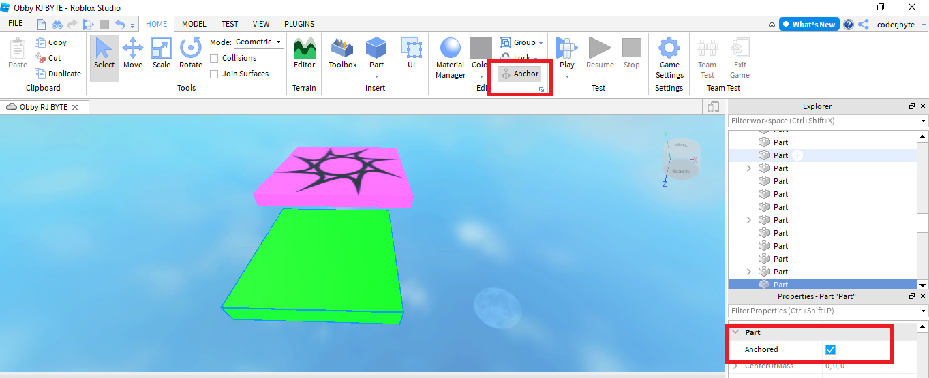This screenshot has width=929, height=378.
Task: Switch to the VIEW tab
Action: (261, 24)
